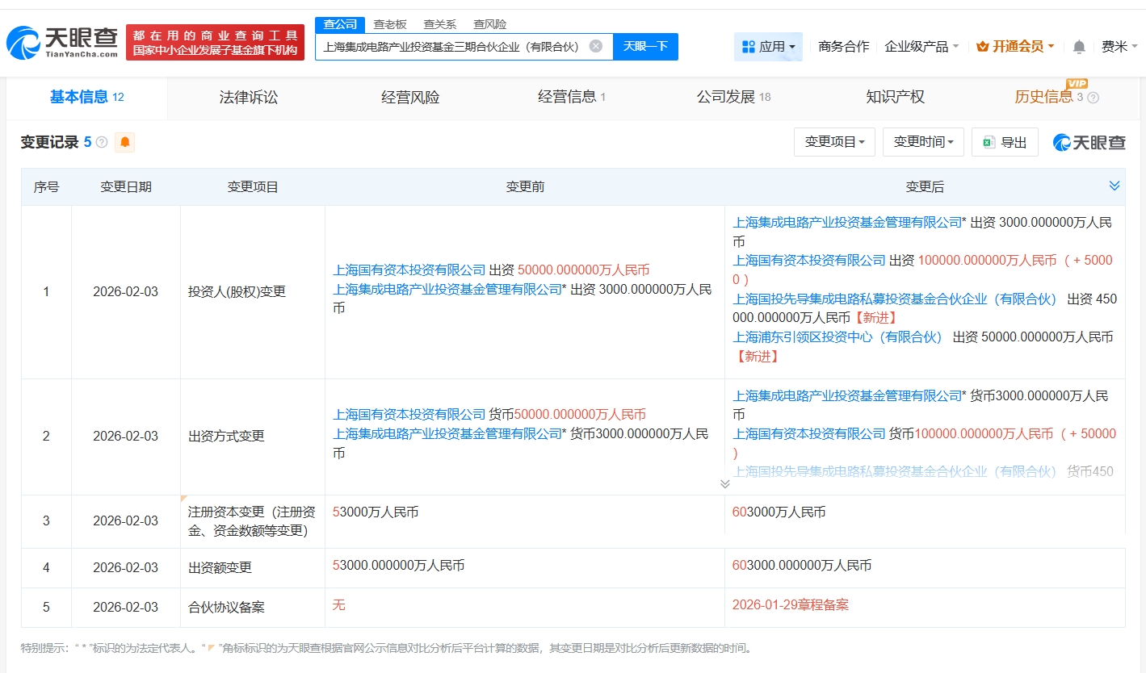Viewport: 1146px width, 673px height.
Task: Click 开通会员 membership button
Action: pos(1015,47)
